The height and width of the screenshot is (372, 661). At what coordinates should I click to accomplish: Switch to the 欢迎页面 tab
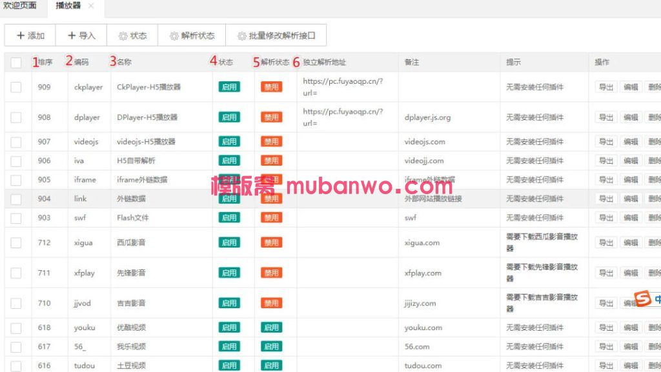[x=20, y=5]
